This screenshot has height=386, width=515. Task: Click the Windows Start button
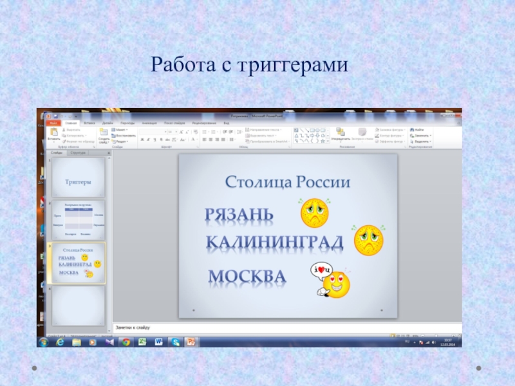point(43,342)
